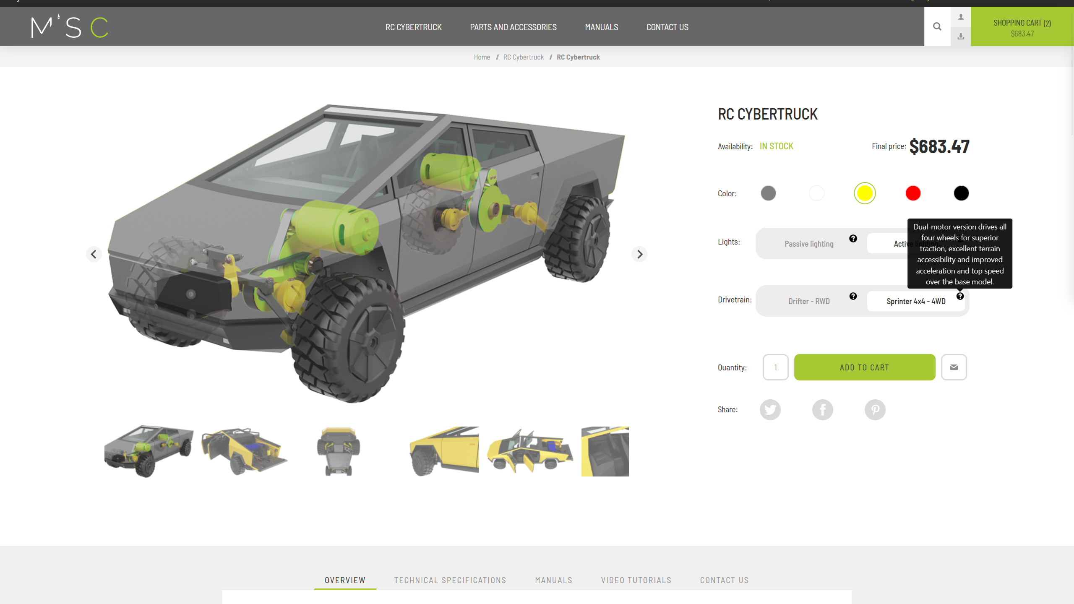
Task: Click the quantity input field
Action: 775,367
